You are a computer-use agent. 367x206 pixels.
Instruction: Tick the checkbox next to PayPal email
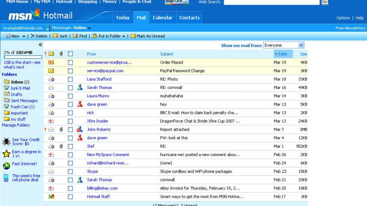70,71
